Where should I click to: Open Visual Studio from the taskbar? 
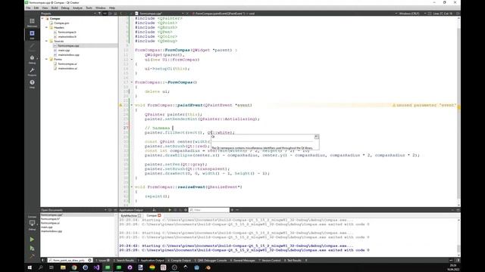pyautogui.click(x=96, y=267)
